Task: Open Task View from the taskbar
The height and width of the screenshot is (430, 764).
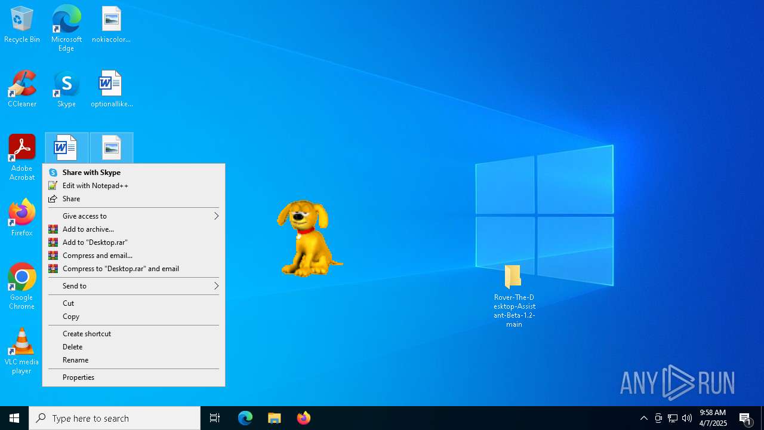Action: [215, 418]
